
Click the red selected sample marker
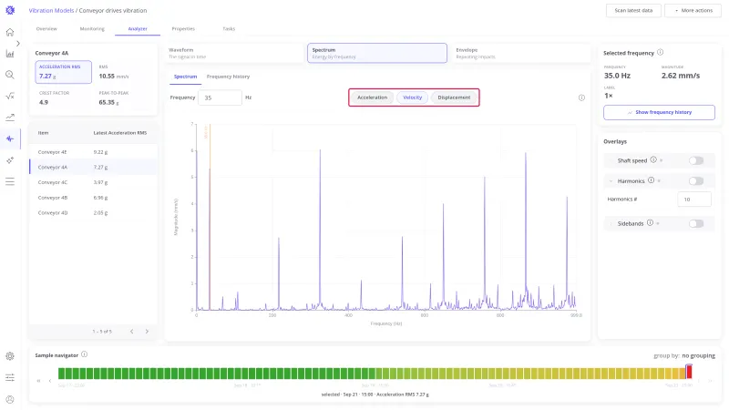point(689,372)
